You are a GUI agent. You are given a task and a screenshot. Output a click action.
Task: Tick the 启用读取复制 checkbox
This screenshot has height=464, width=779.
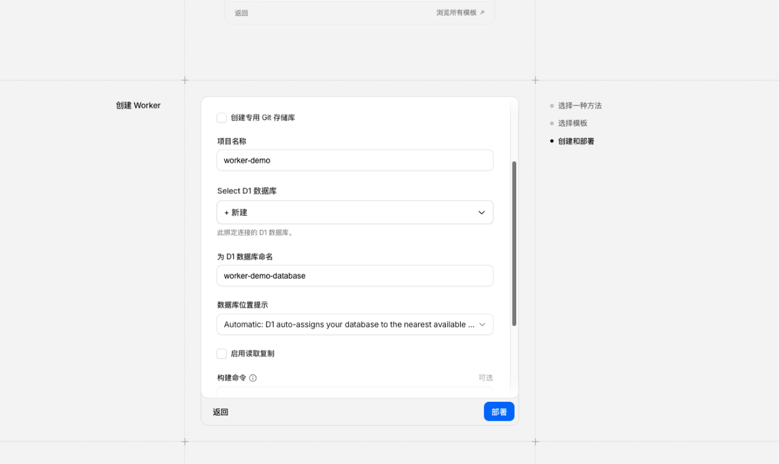tap(222, 354)
